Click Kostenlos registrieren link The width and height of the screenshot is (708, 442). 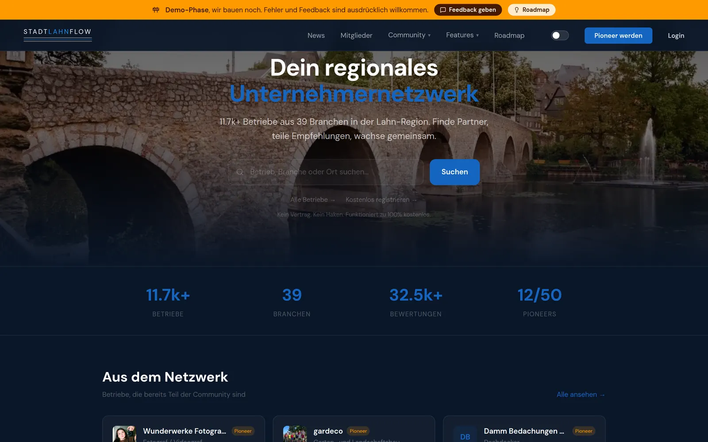tap(381, 200)
